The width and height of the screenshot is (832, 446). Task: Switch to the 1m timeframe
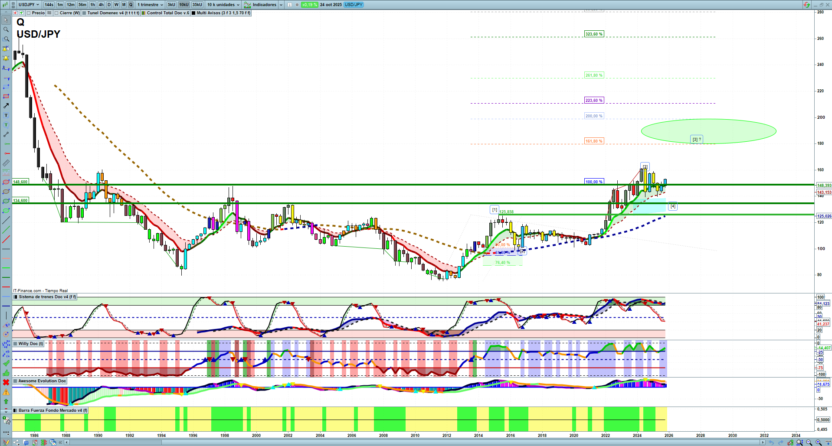60,5
